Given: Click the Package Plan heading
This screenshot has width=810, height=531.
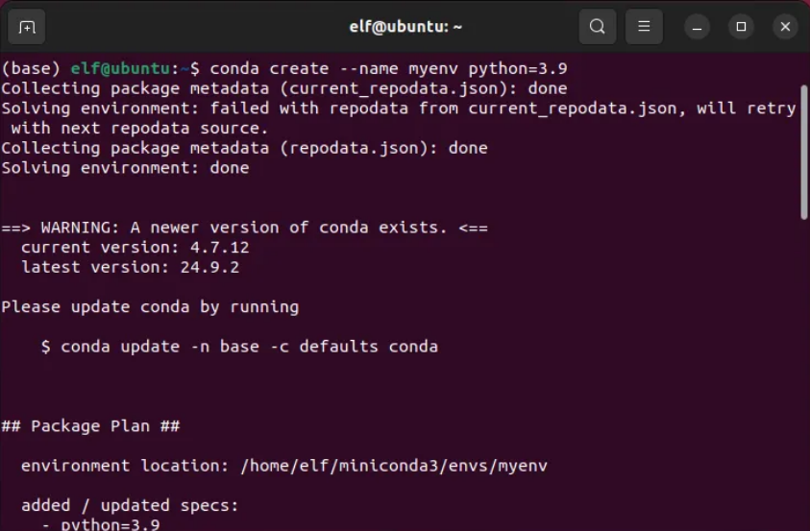Looking at the screenshot, I should (x=90, y=425).
